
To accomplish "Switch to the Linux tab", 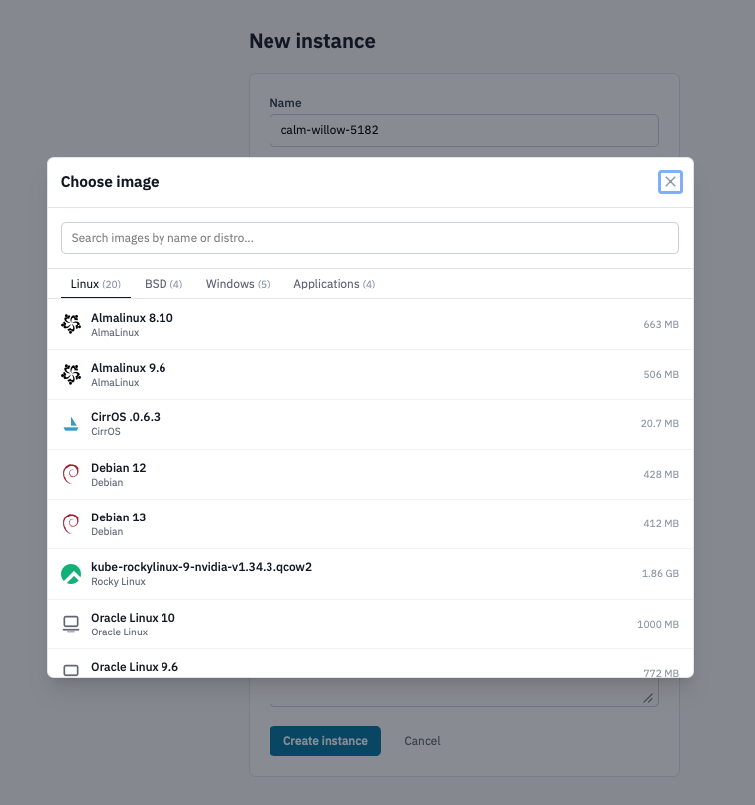I will (95, 284).
